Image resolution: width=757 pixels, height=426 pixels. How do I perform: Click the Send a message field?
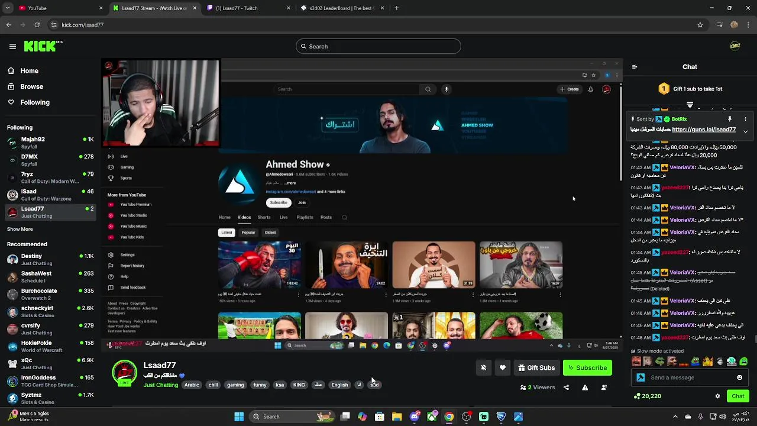pyautogui.click(x=690, y=377)
